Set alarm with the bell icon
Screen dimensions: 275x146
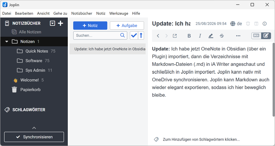[x=248, y=24]
